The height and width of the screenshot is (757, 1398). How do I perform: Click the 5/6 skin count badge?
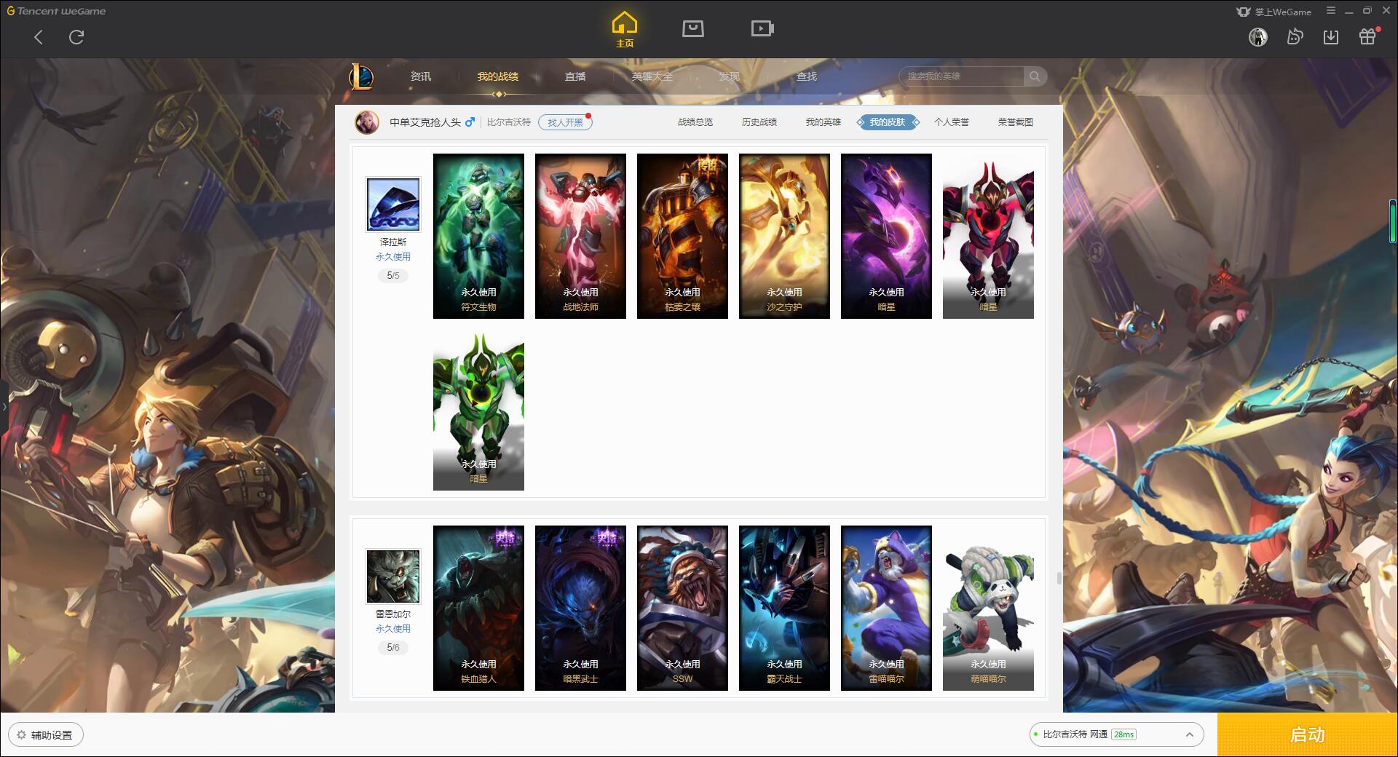point(393,648)
